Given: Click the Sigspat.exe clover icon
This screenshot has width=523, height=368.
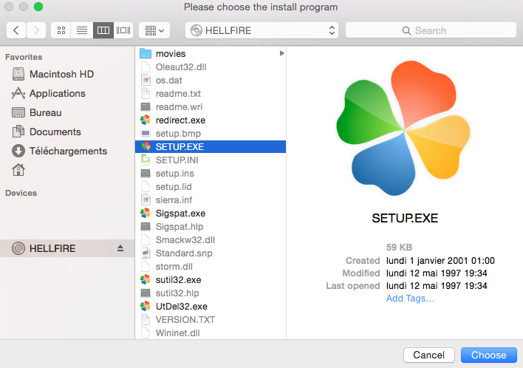Looking at the screenshot, I should coord(146,214).
